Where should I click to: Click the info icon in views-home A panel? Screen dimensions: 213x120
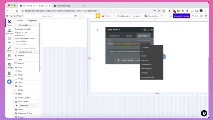point(145,30)
